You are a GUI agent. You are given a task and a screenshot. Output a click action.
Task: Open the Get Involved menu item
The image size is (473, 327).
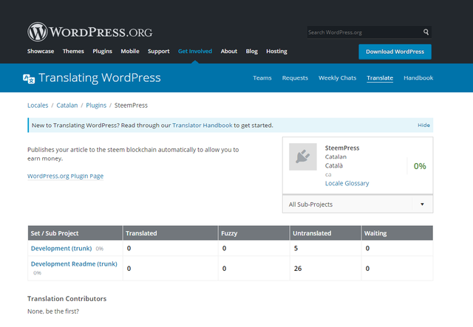[195, 51]
